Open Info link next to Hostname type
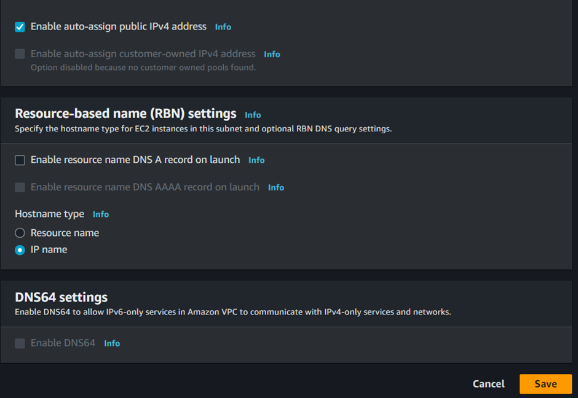Screen dimensions: 578x398 [x=101, y=214]
